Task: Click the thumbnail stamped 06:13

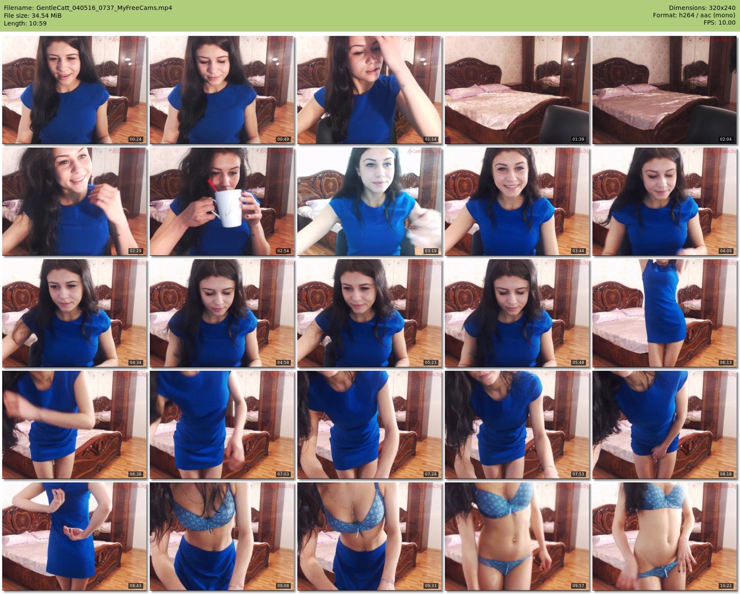Action: (665, 313)
